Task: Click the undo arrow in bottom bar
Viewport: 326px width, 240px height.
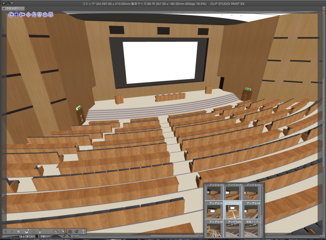Action: pos(65,237)
